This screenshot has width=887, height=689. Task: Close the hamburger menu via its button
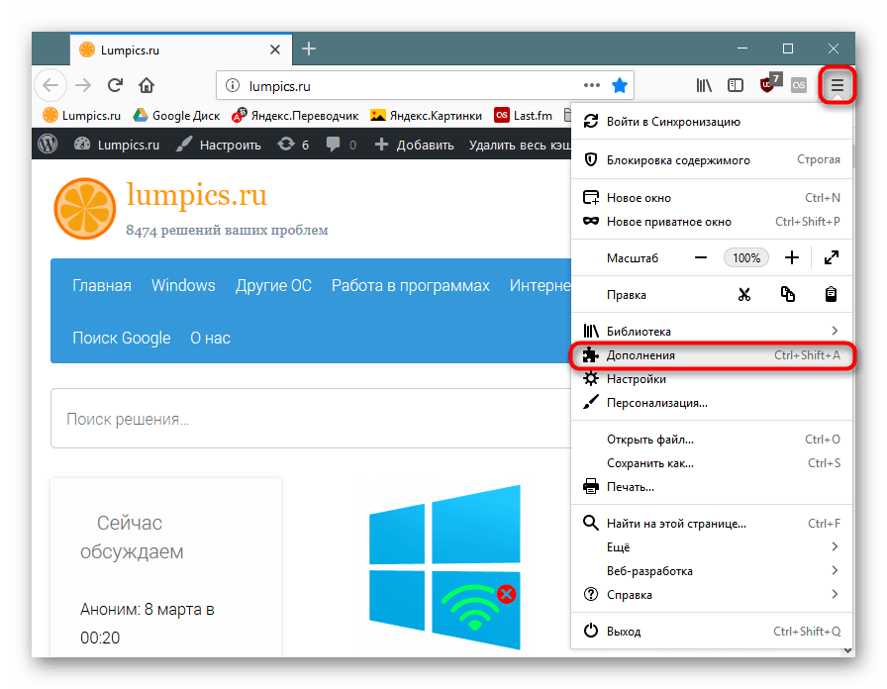838,85
